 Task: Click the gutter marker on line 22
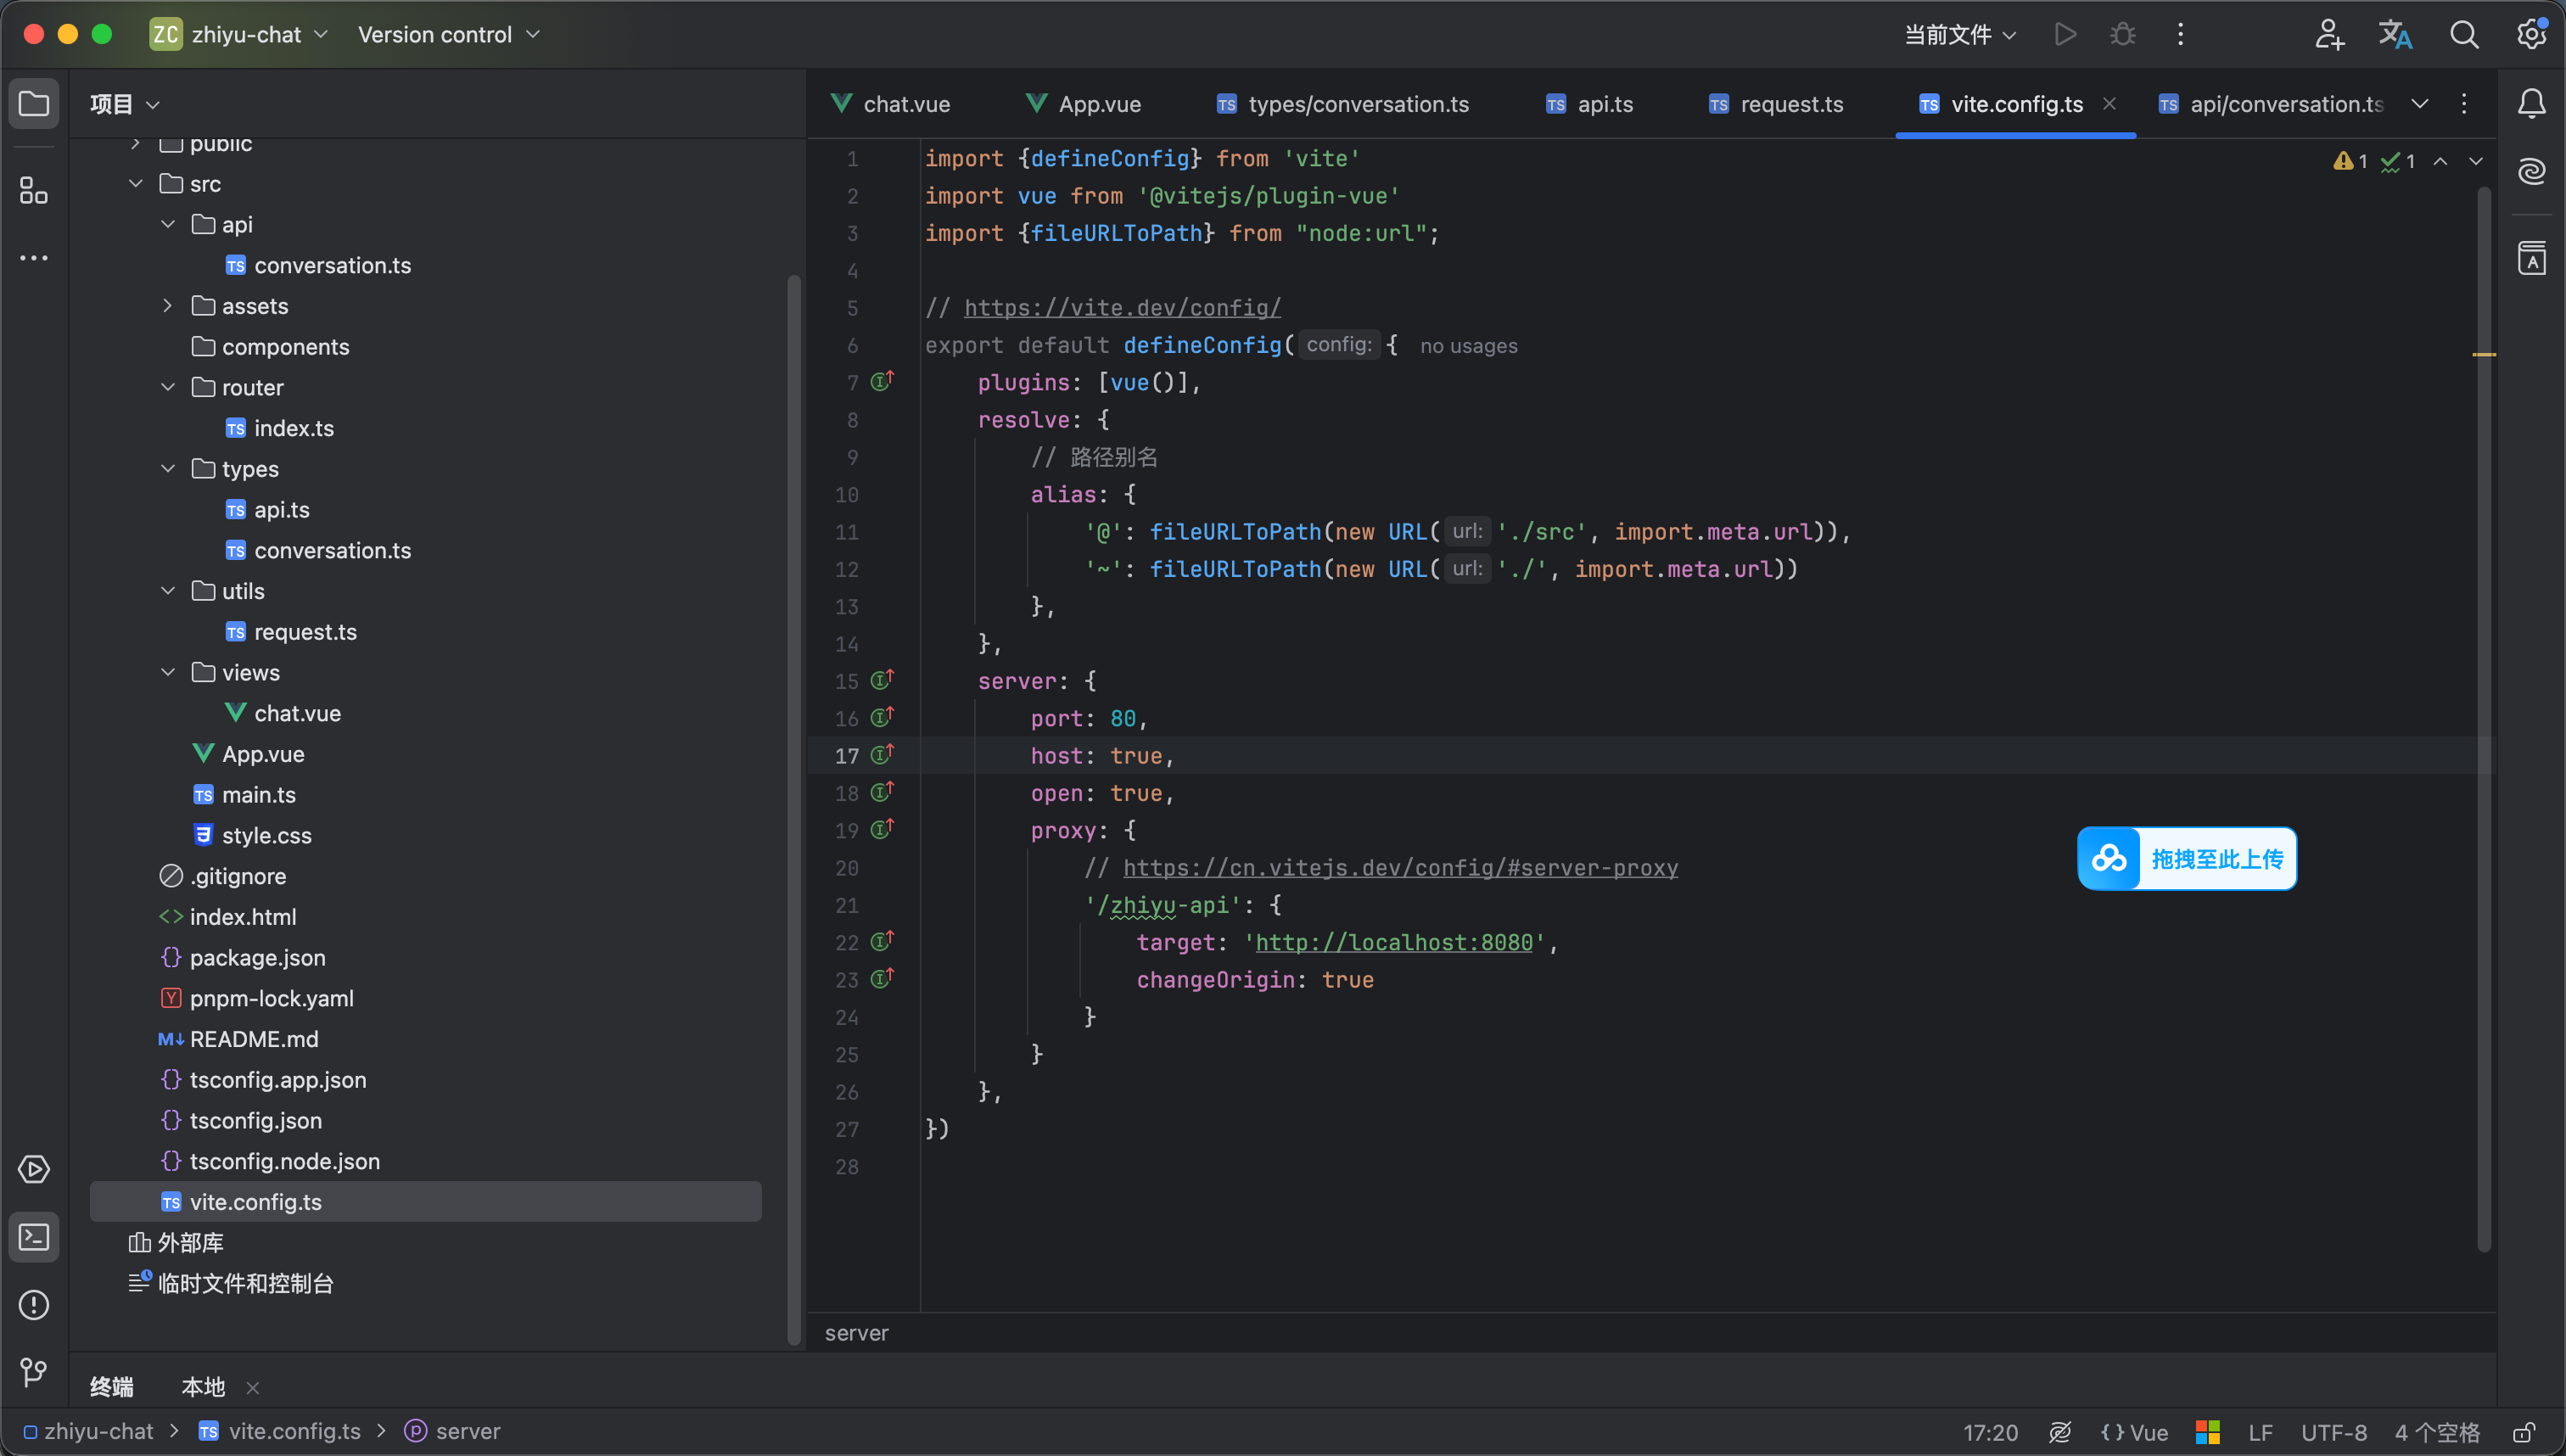pos(881,941)
